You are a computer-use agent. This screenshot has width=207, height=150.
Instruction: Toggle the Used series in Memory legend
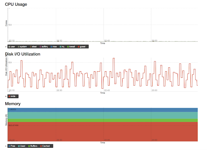[22, 146]
